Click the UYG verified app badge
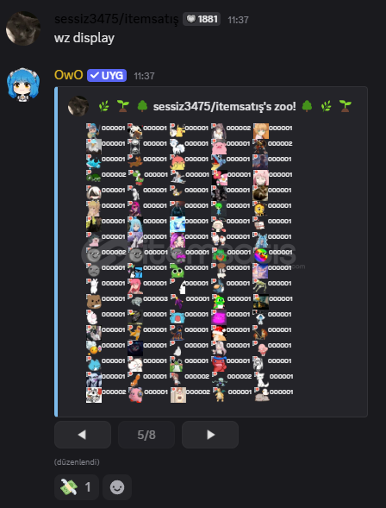Screen dimensions: 386x508 [x=107, y=76]
